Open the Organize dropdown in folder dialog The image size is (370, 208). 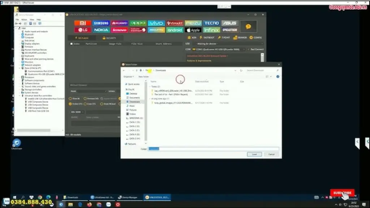(129, 77)
